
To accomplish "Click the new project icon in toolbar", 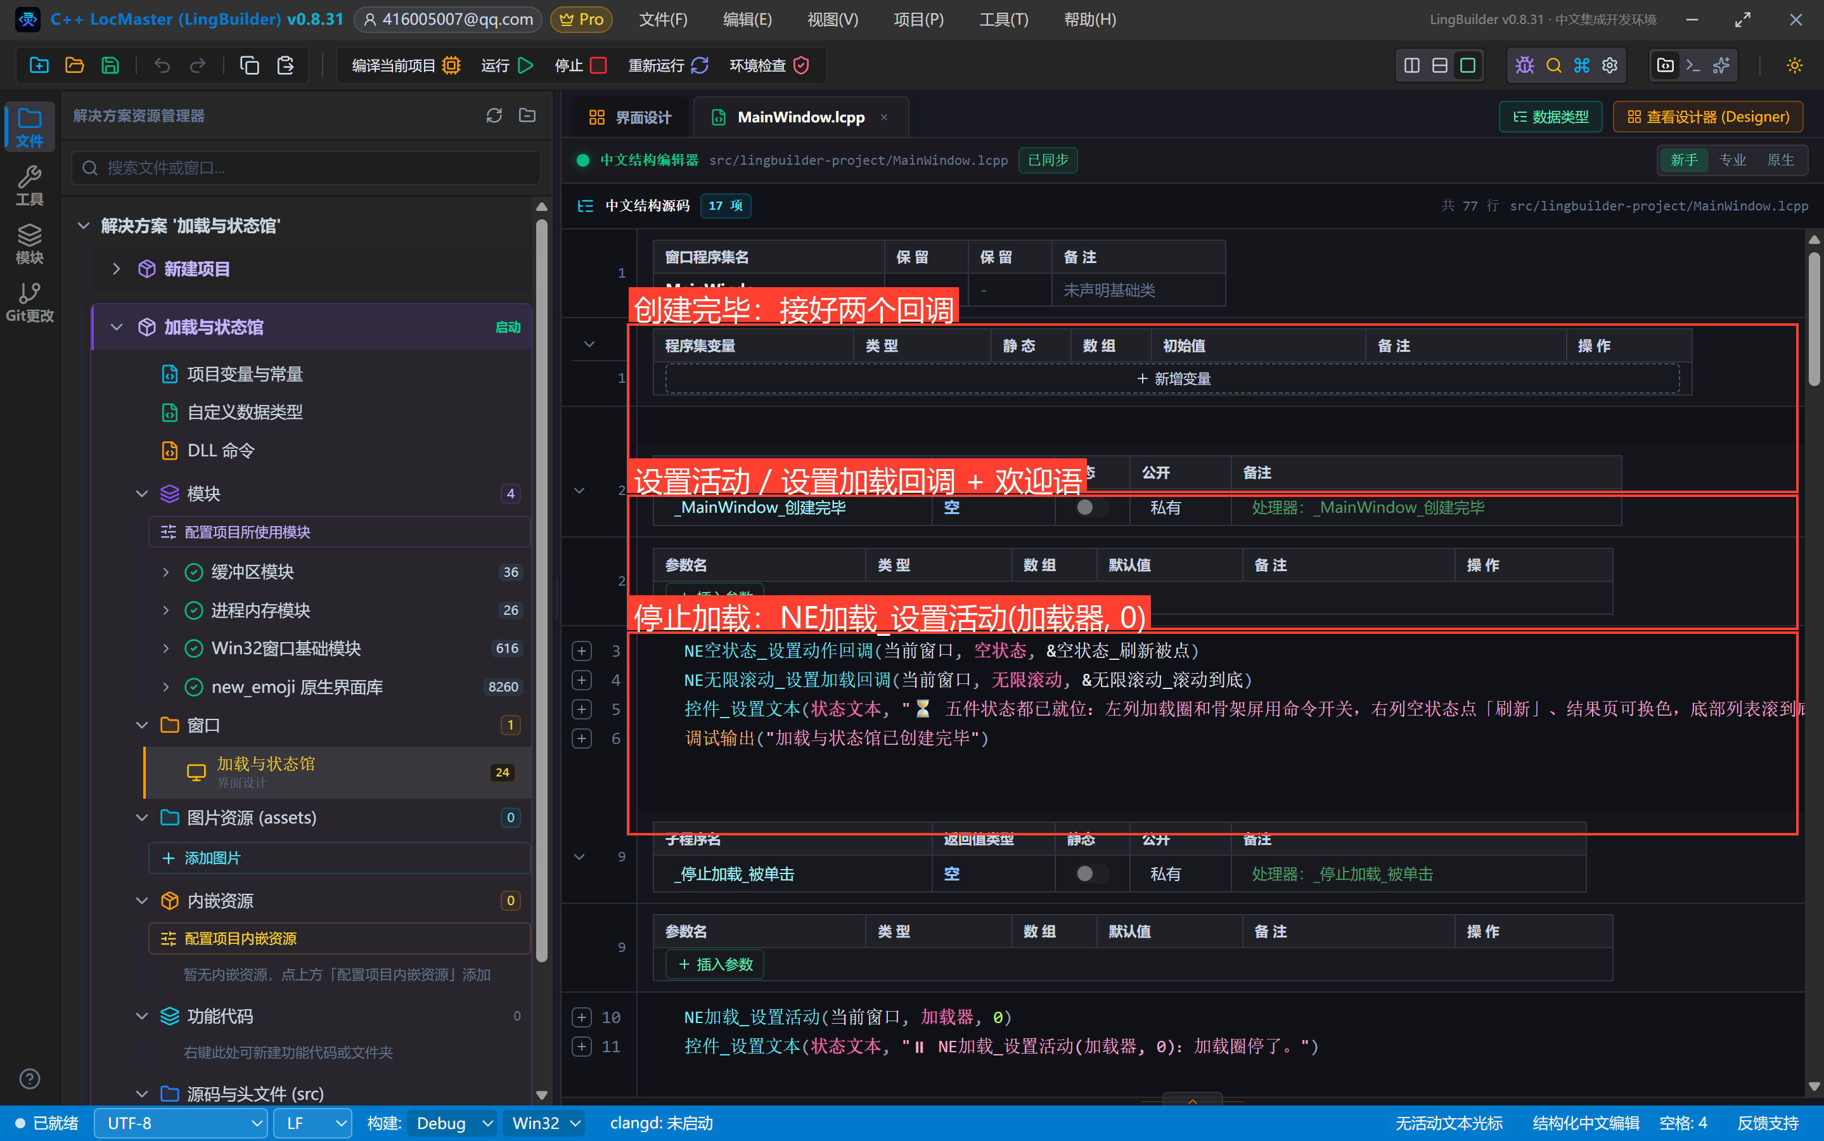I will point(39,65).
